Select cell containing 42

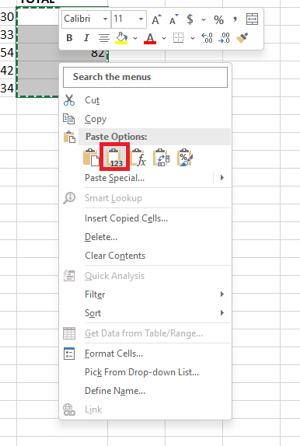tap(7, 71)
